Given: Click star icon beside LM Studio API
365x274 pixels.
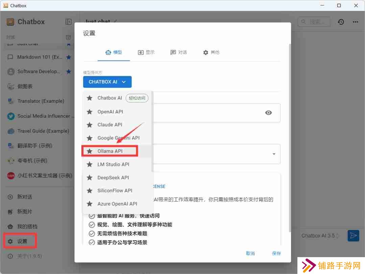Looking at the screenshot, I should click(89, 164).
